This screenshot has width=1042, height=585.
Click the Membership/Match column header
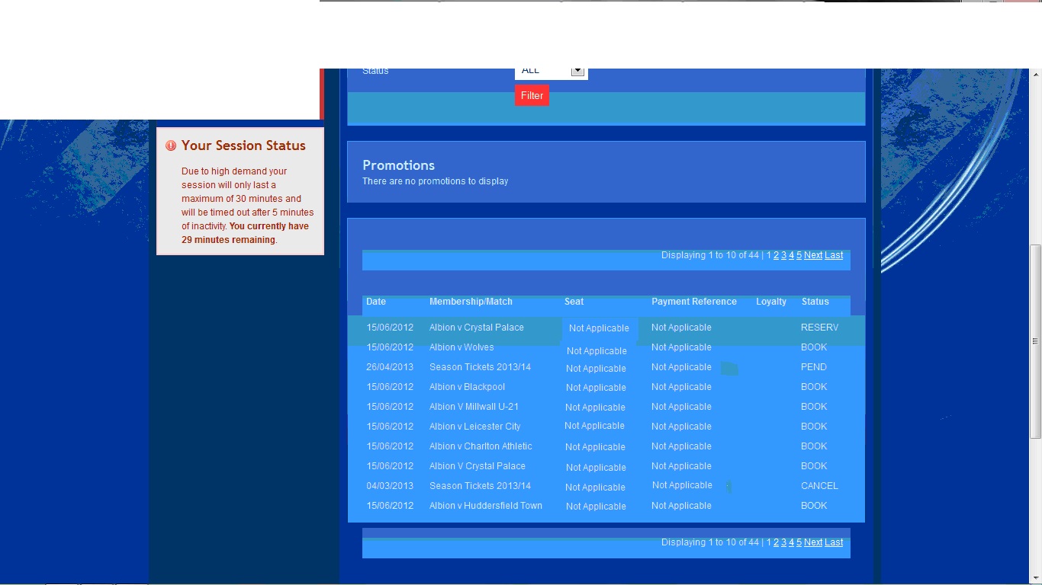(471, 302)
